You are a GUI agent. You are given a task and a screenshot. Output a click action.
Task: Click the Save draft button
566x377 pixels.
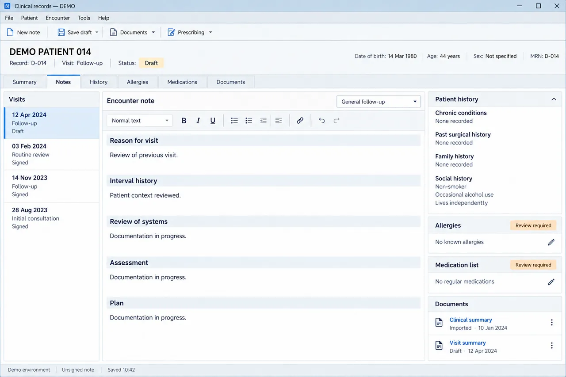[x=75, y=32]
